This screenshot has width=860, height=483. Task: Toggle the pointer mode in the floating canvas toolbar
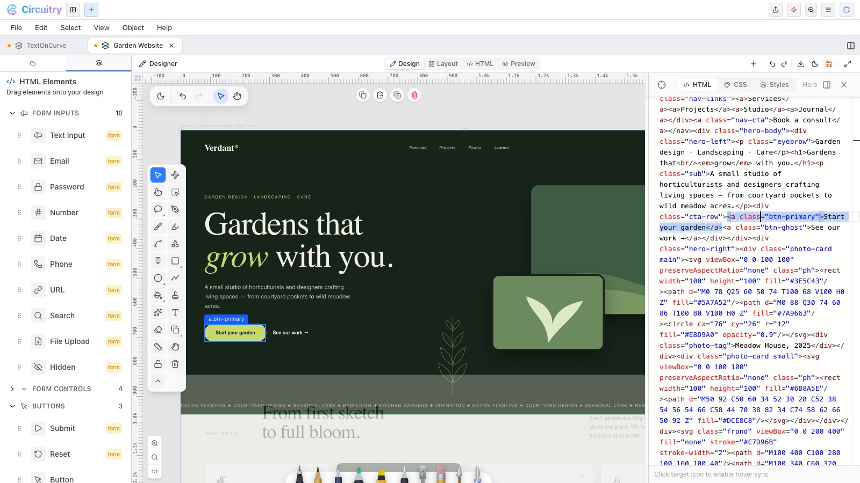click(x=220, y=96)
